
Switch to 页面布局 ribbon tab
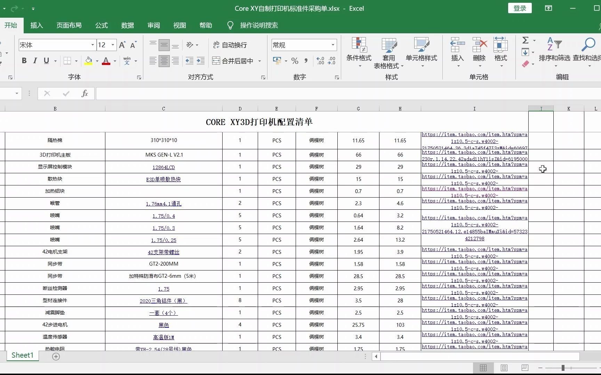pyautogui.click(x=69, y=25)
